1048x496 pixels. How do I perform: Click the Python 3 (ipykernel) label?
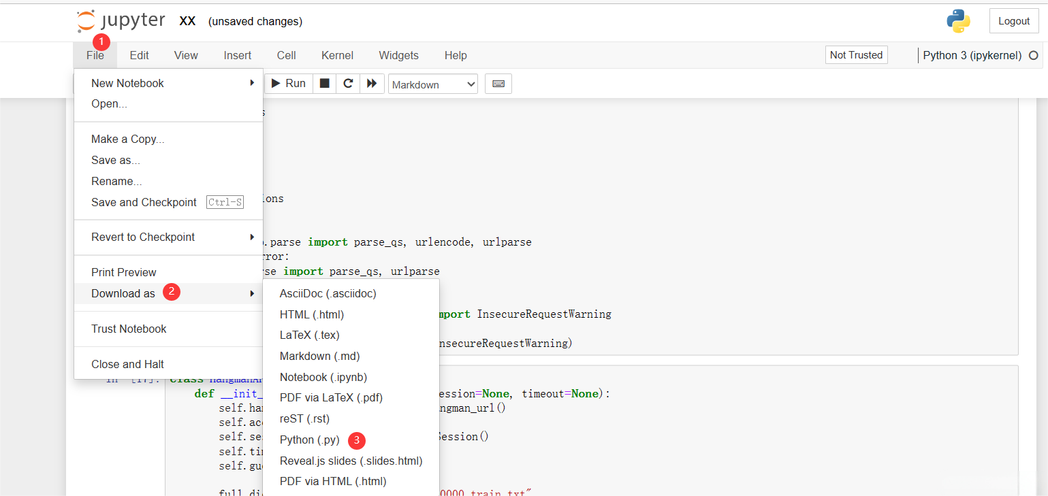[x=972, y=55]
